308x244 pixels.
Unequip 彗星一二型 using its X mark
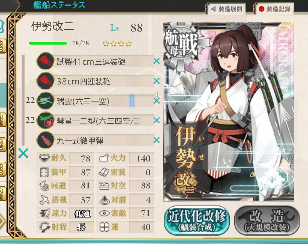[x=157, y=120]
